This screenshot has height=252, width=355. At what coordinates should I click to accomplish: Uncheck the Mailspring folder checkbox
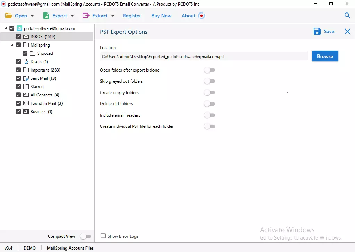tap(18, 45)
